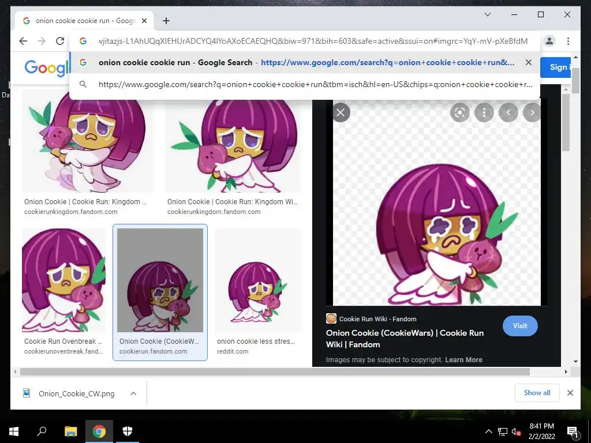Click the muted volume tray icon
The image size is (591, 443).
pyautogui.click(x=516, y=431)
